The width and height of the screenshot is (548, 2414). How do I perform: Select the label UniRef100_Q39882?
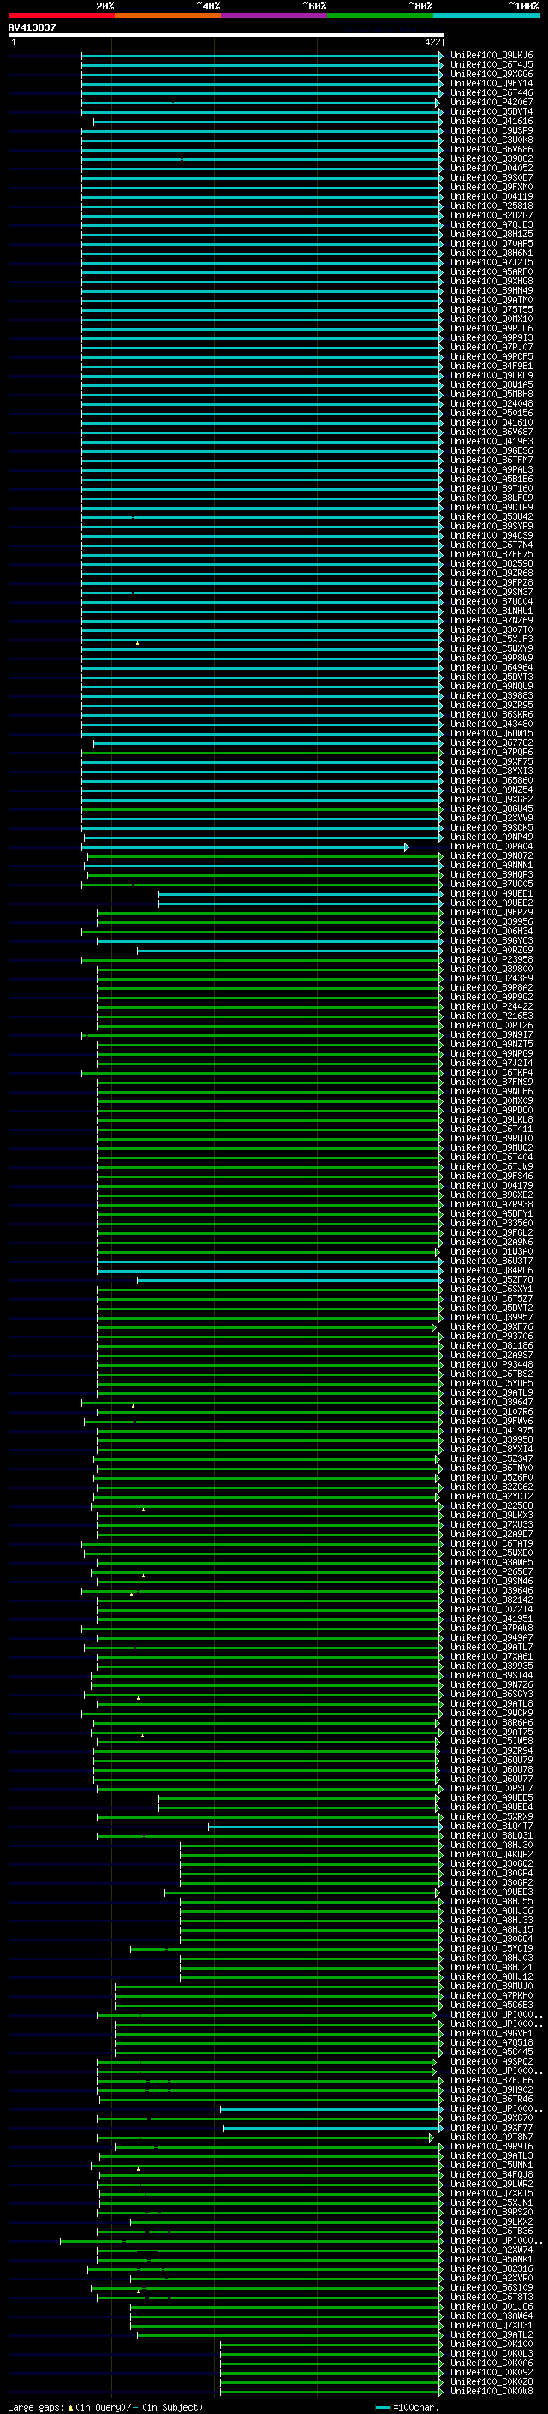coord(491,158)
